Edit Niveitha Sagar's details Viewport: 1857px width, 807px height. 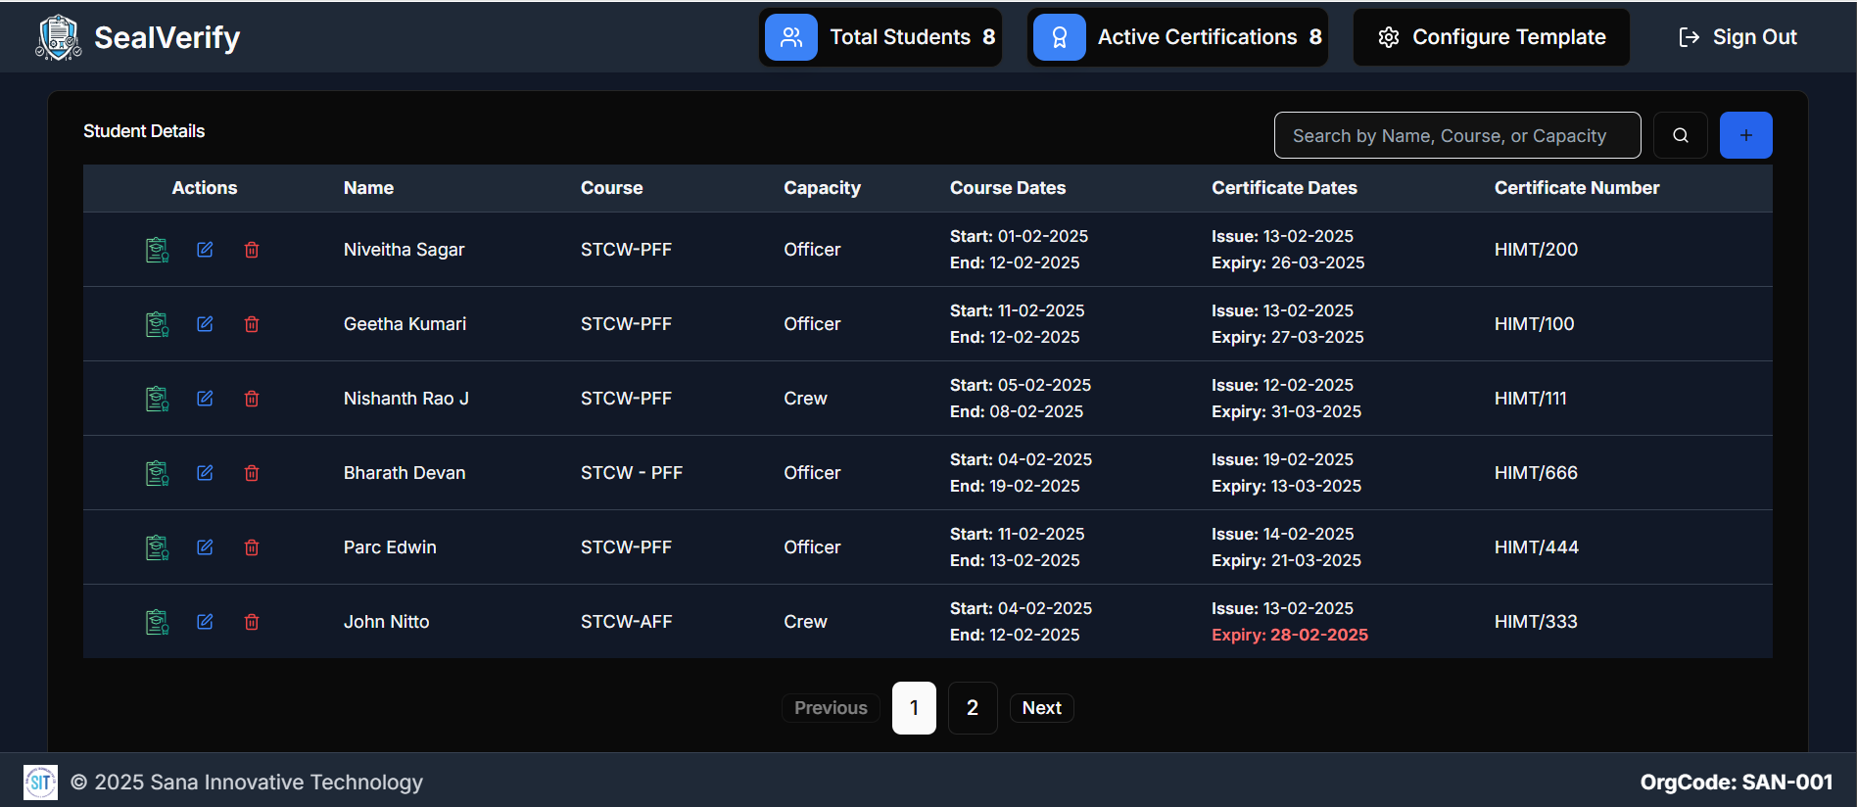point(205,250)
